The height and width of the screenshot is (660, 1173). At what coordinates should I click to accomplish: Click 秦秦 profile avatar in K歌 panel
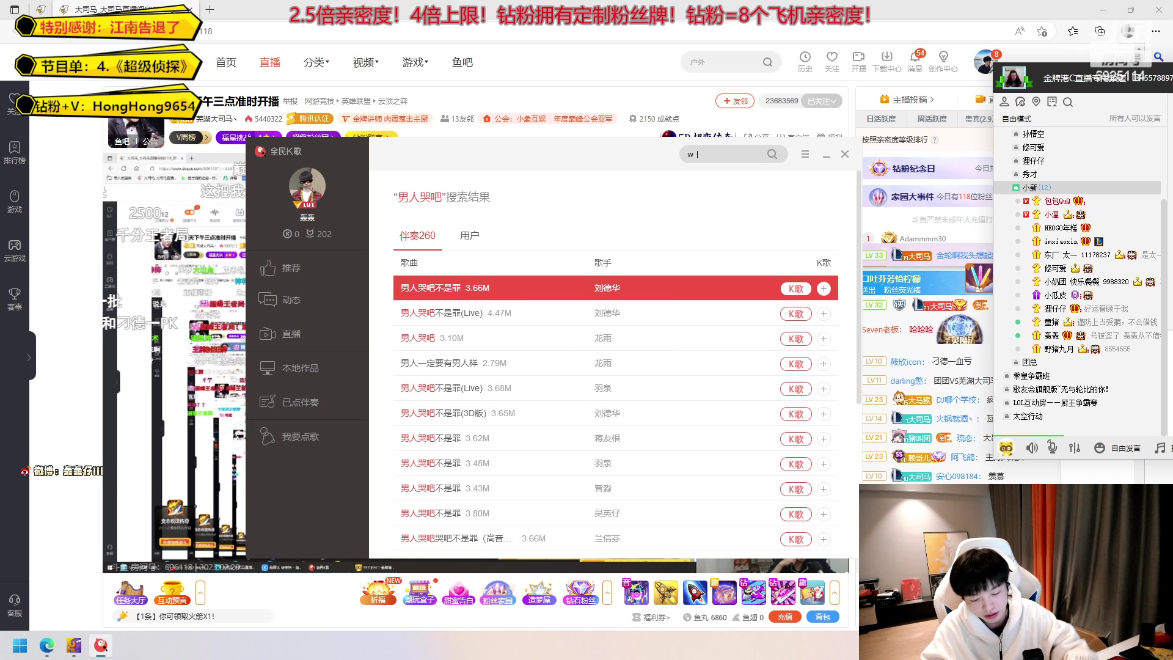307,186
